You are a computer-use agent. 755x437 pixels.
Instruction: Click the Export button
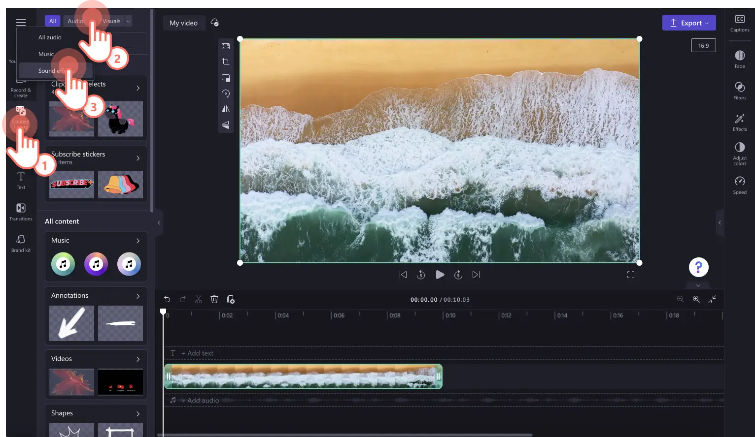(x=688, y=23)
